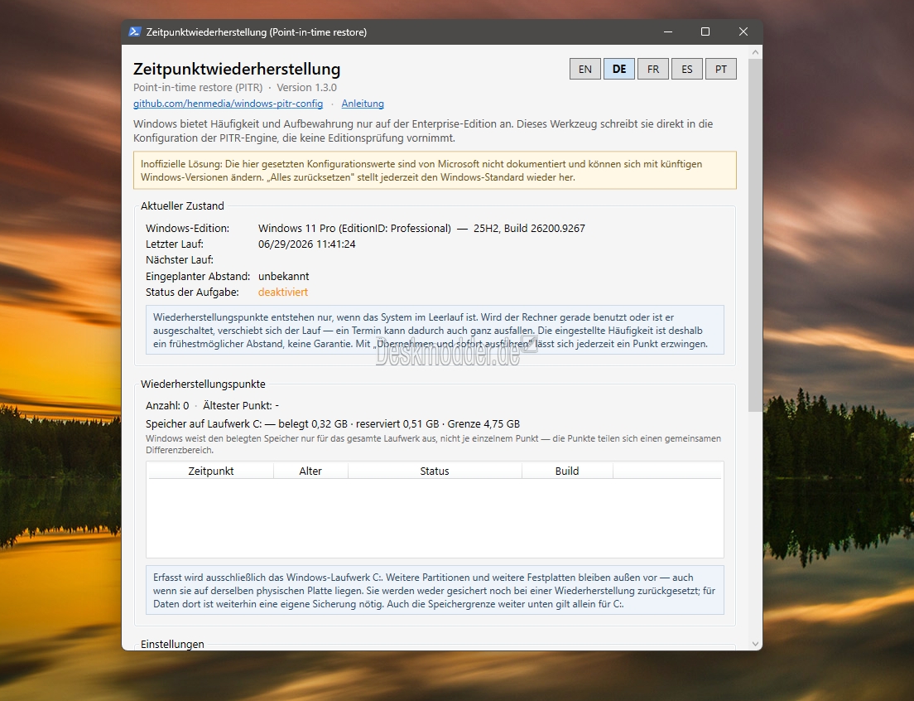This screenshot has width=914, height=701.
Task: Click the 'Windows-Edition:' label
Action: [188, 228]
